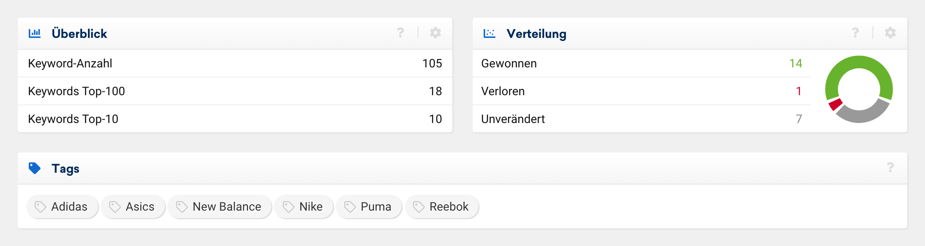This screenshot has width=925, height=246.
Task: Select the Asics tag
Action: (x=133, y=207)
